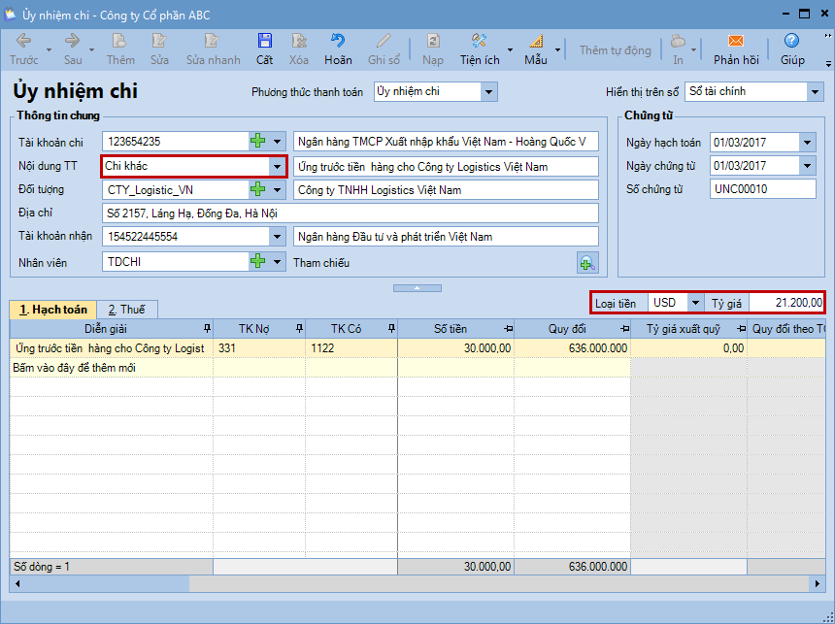Open Ngày hạch toán date picker
835x624 pixels.
[x=807, y=142]
